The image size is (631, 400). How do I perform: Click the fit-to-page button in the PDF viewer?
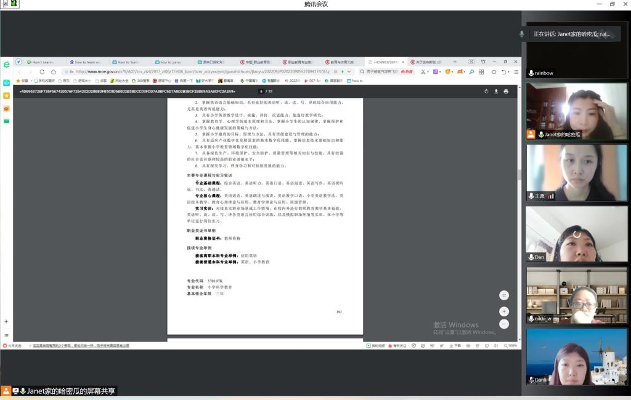tap(504, 295)
